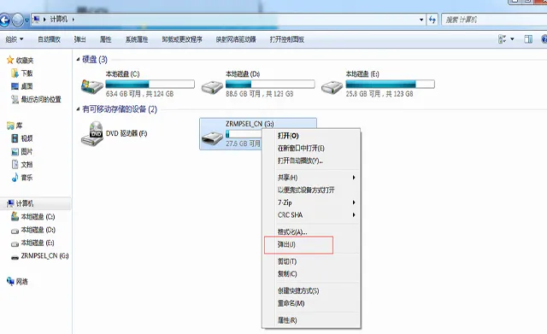Open the 文档 library
This screenshot has width=547, height=334.
coord(22,165)
